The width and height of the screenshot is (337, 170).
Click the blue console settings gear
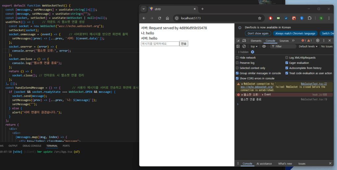click(253, 52)
